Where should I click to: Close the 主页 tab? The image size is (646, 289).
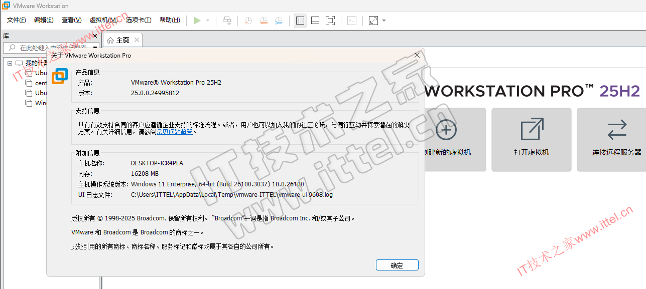point(137,40)
